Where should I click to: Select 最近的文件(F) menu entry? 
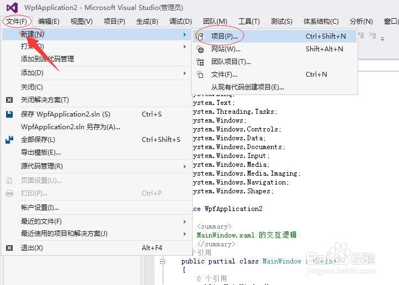coord(96,221)
